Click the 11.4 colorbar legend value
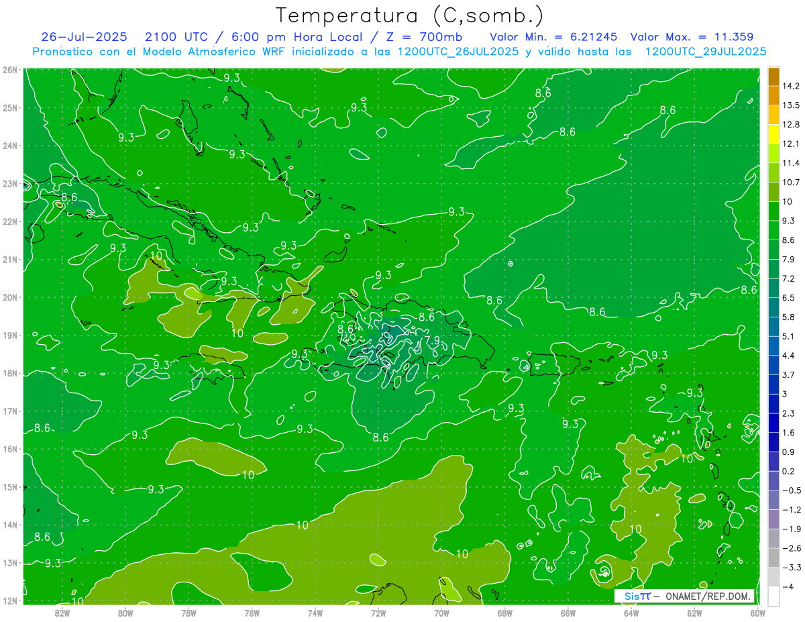Viewport: 805px width, 622px height. [x=791, y=163]
